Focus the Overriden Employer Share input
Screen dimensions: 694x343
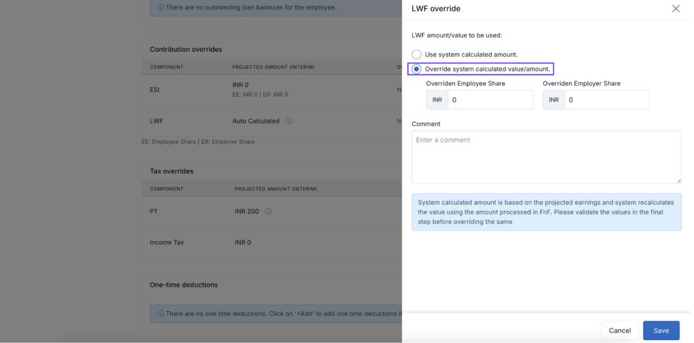(x=606, y=100)
